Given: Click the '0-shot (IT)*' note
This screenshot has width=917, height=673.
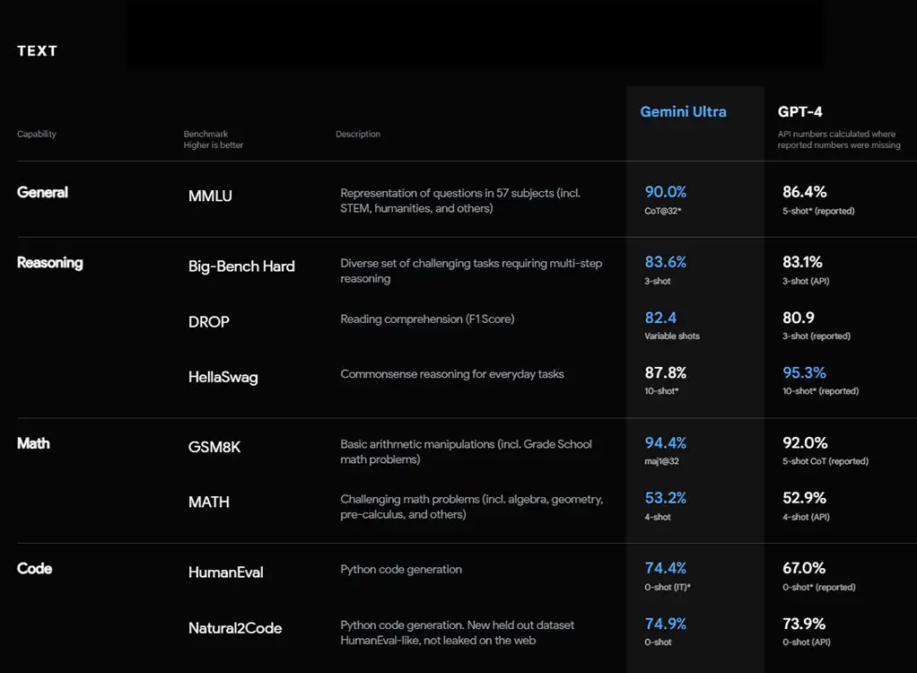Looking at the screenshot, I should (x=668, y=587).
